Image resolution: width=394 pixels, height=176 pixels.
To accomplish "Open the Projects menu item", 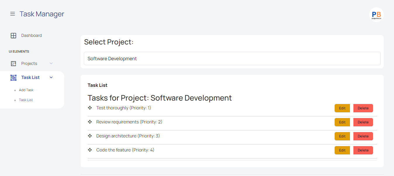I will (29, 63).
